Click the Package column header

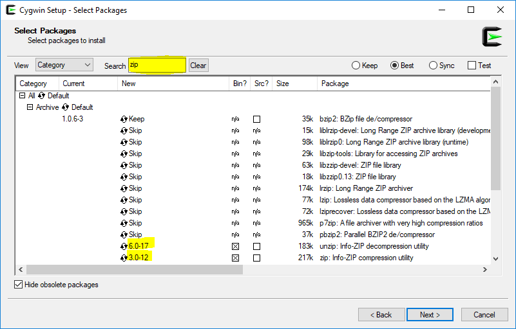pyautogui.click(x=403, y=84)
